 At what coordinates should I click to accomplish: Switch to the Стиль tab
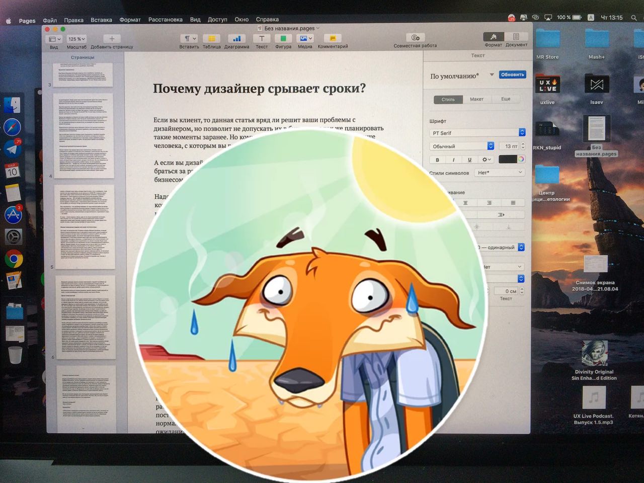click(x=448, y=99)
